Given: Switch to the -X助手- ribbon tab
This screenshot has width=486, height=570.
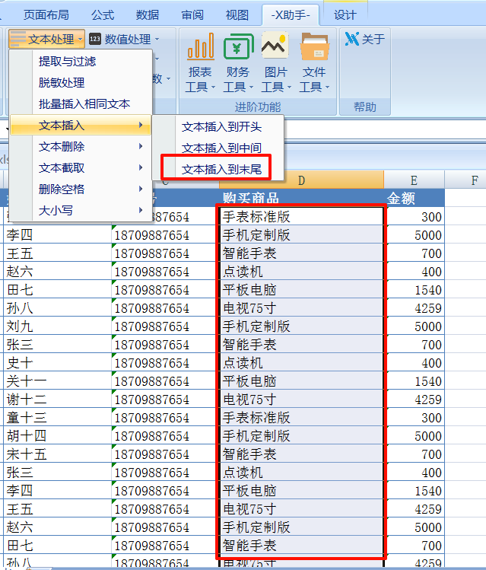Looking at the screenshot, I should coord(291,15).
